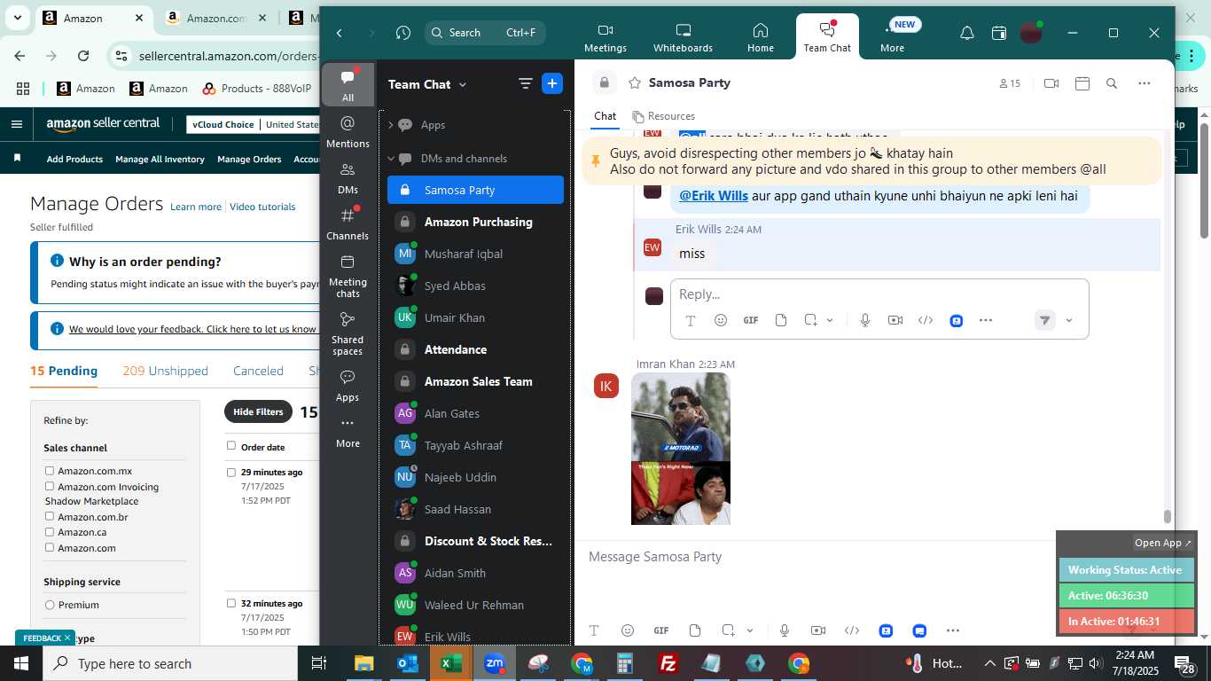Attach file icon in message toolbar

695,630
